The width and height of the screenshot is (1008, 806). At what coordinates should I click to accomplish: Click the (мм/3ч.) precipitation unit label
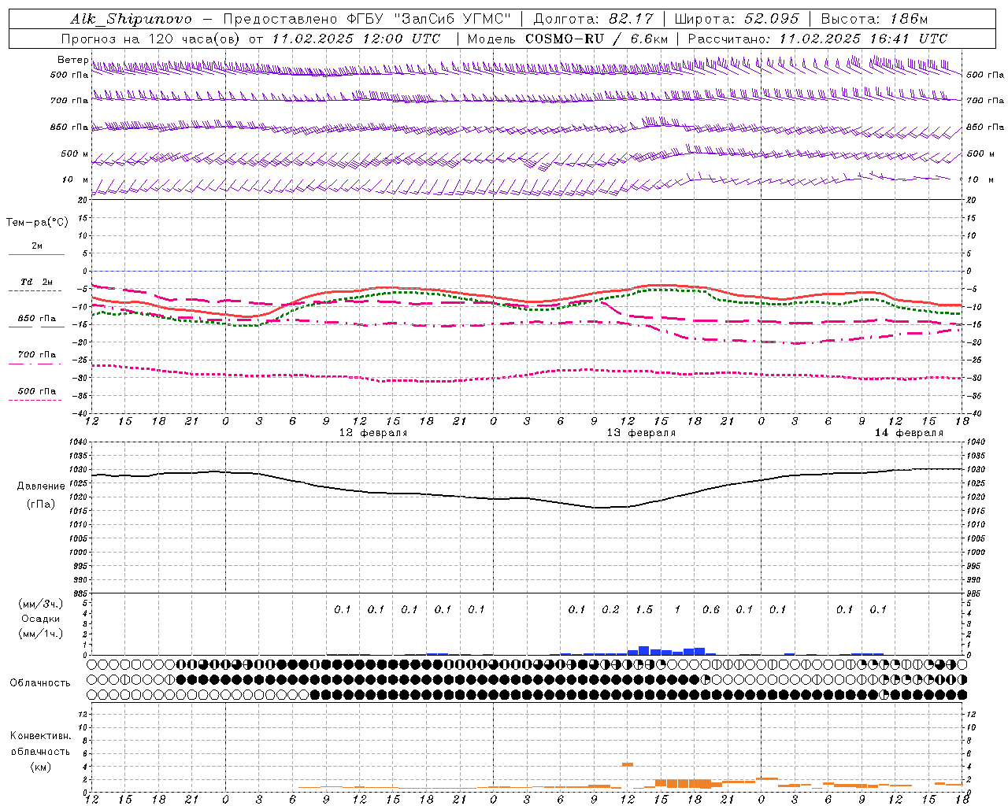[42, 604]
